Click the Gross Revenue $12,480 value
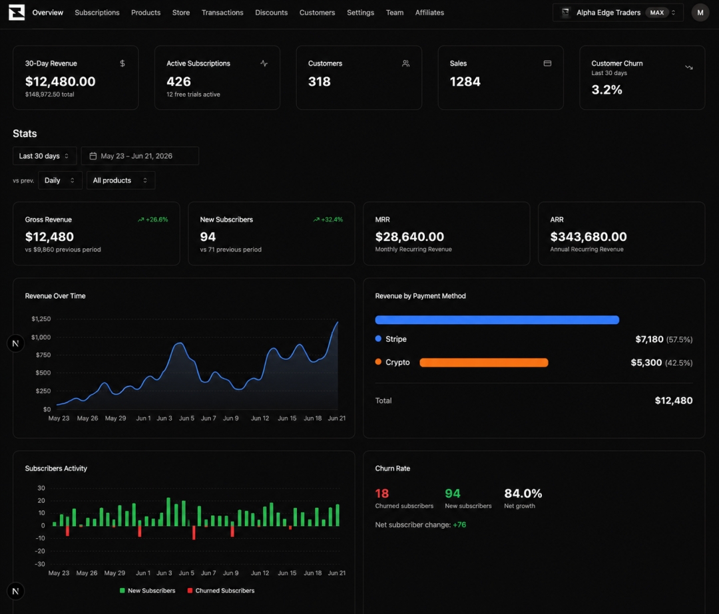719x614 pixels. [x=49, y=237]
